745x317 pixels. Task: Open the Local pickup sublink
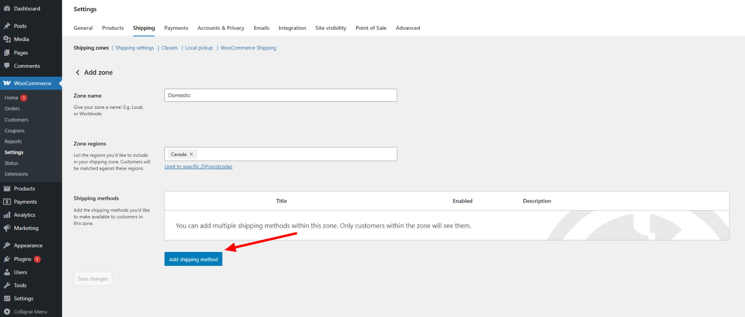(199, 48)
